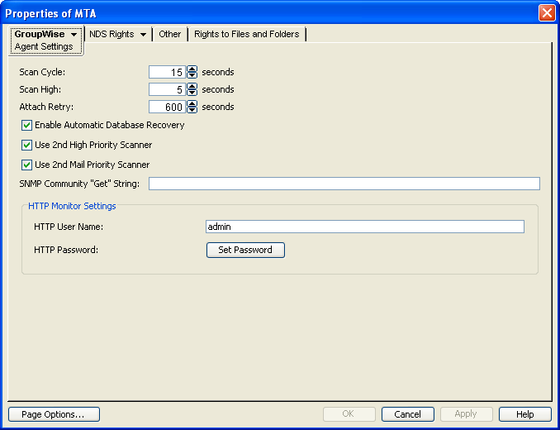The image size is (560, 430).
Task: Click the HTTP User Name label
Action: coord(69,227)
